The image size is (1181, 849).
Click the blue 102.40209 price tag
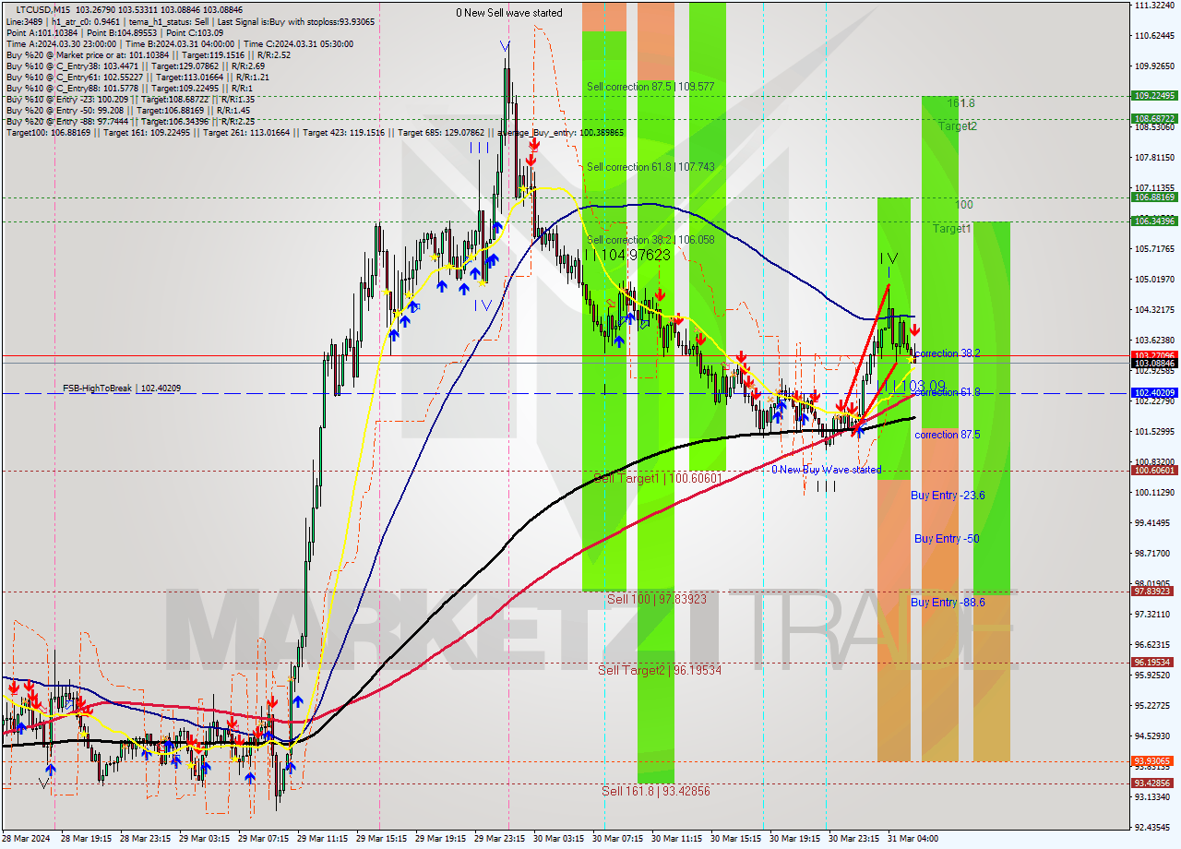[1153, 393]
